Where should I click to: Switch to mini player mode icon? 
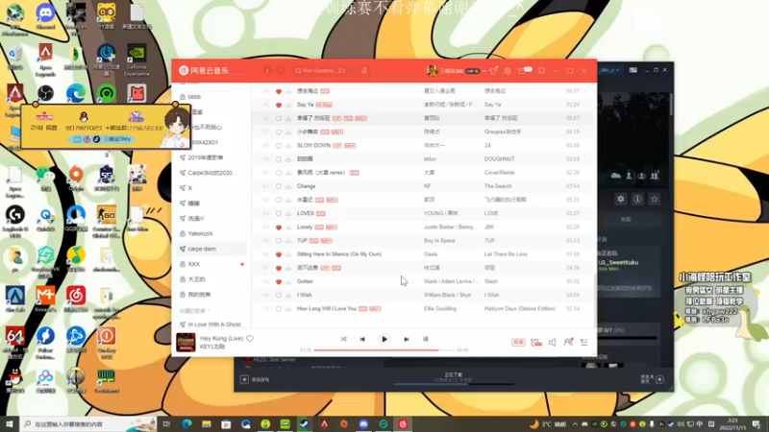pos(541,70)
